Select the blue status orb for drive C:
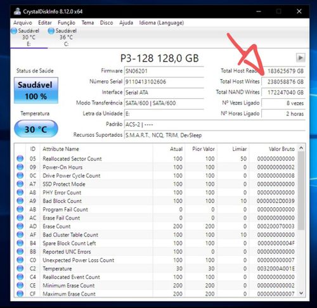This screenshot has height=308, width=317. pos(51,31)
